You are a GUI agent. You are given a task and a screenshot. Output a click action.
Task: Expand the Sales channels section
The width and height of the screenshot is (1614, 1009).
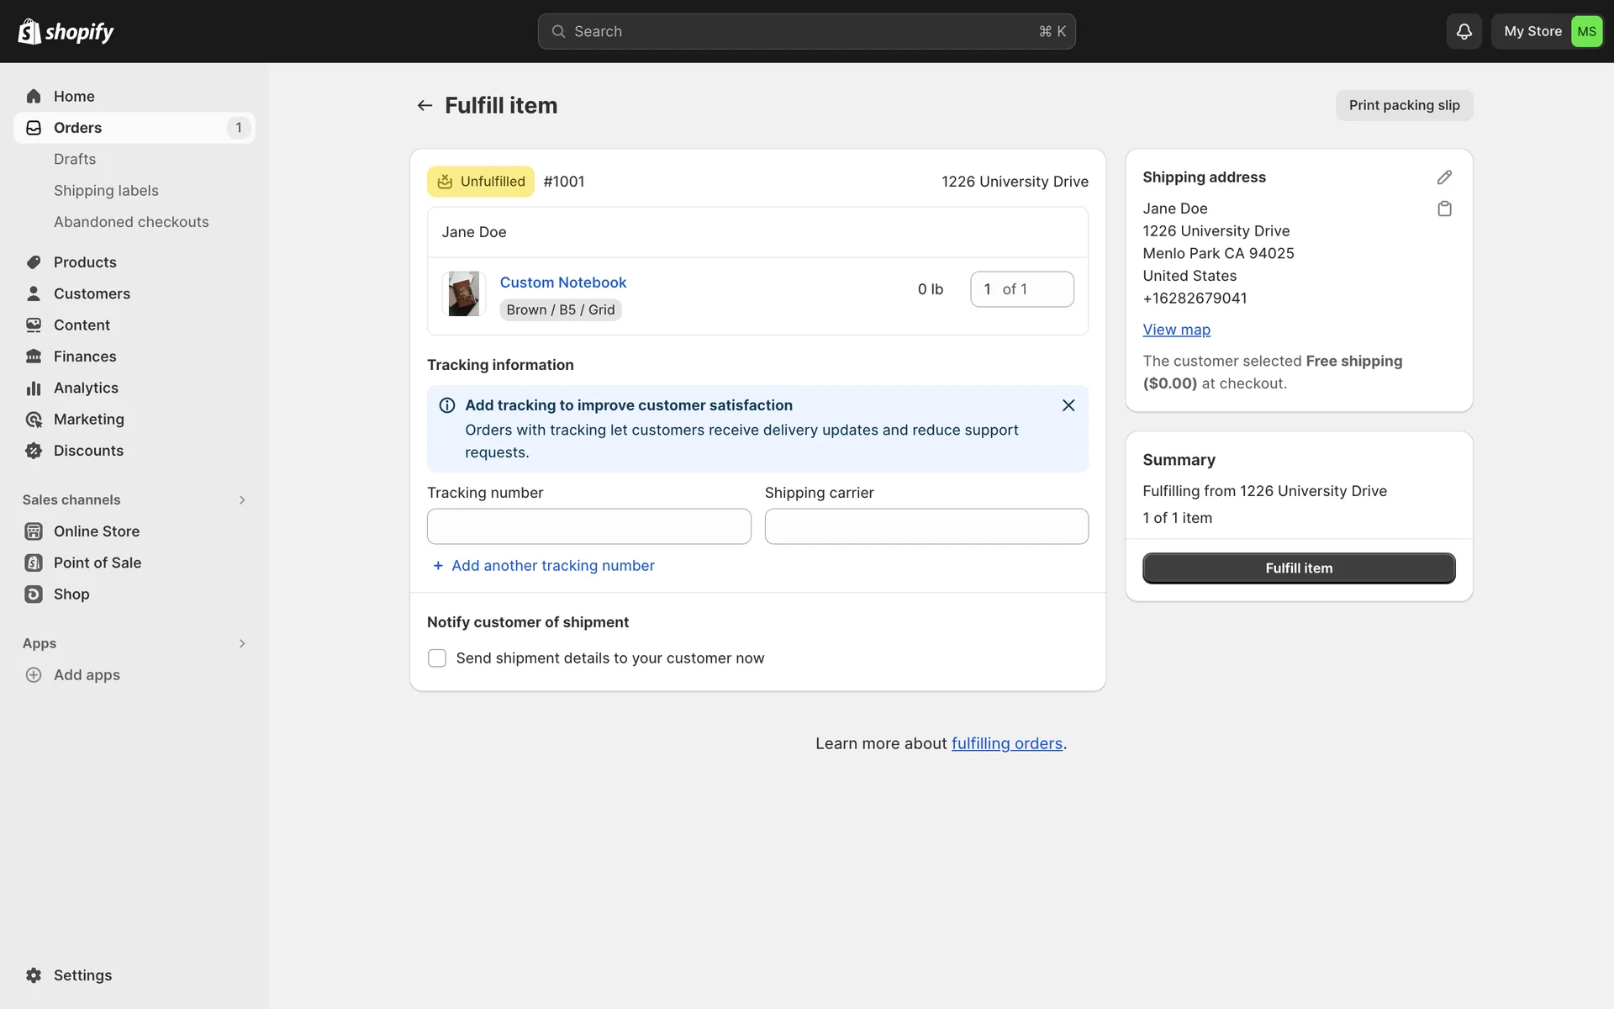pyautogui.click(x=242, y=500)
